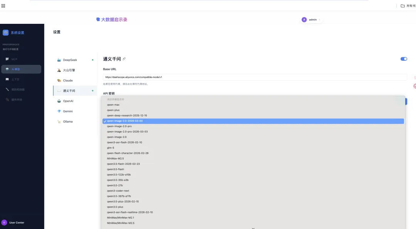Select the 通义千问 provider cloud icon
The width and height of the screenshot is (416, 229).
pos(59,91)
